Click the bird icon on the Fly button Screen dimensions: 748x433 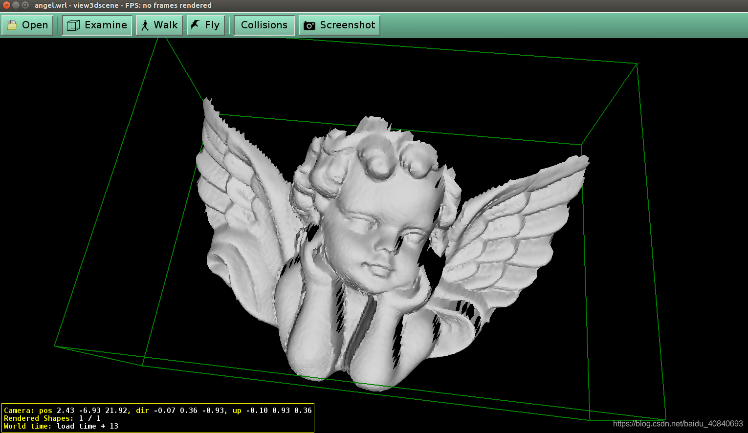pyautogui.click(x=195, y=25)
